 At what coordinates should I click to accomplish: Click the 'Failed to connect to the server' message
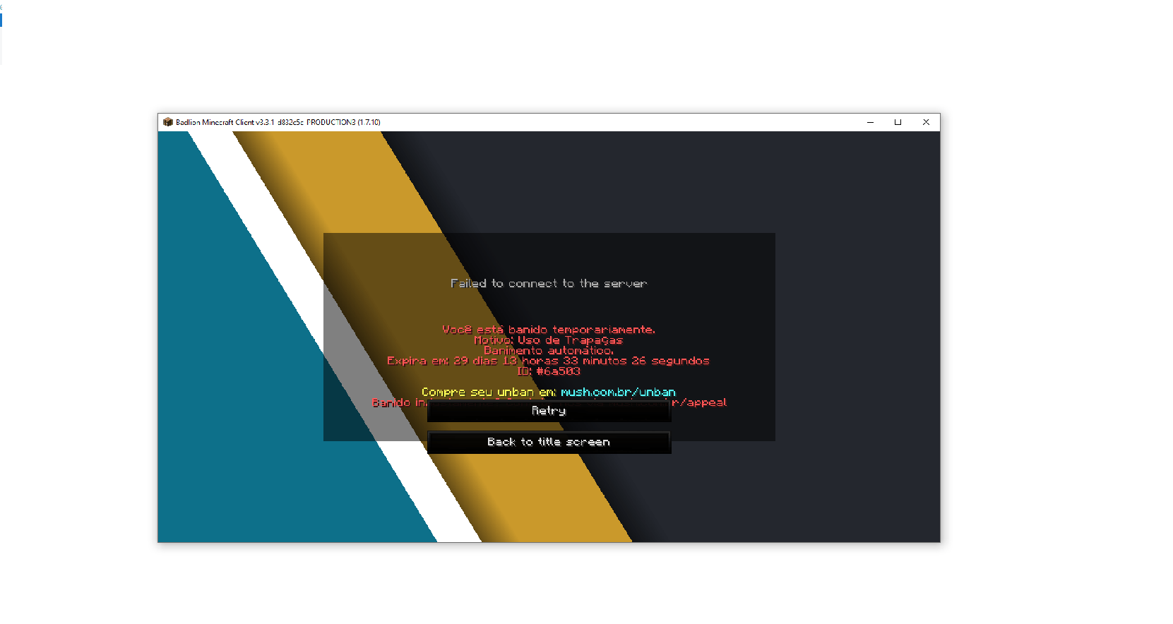pyautogui.click(x=549, y=283)
